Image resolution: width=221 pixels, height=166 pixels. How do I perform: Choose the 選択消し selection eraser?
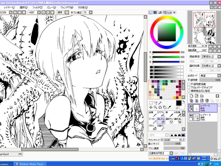point(177,121)
